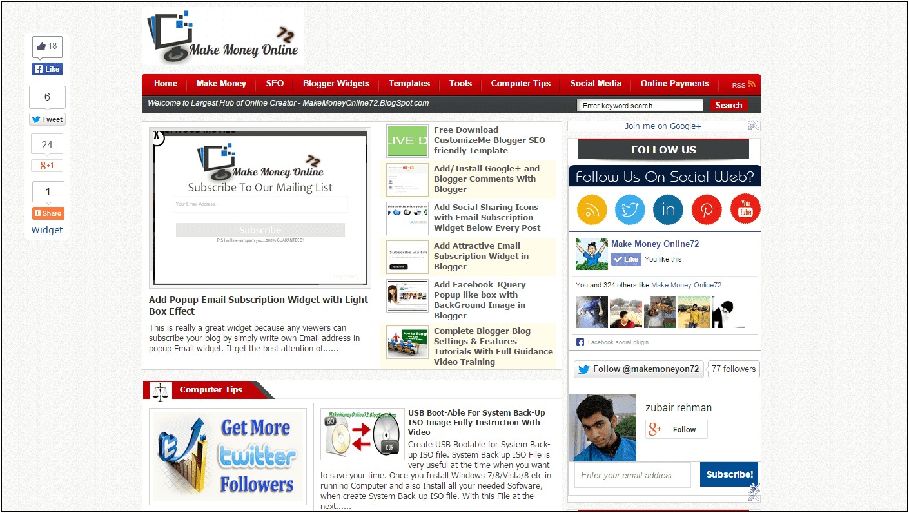Click Like button for Make Money Online72 page
Screen dimensions: 909x513
point(626,259)
